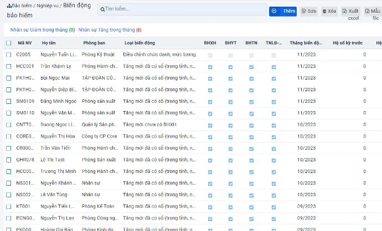This screenshot has height=231, width=382.
Task: Select the row checkbox for Dương Ngọc Li...
Action: (8, 125)
